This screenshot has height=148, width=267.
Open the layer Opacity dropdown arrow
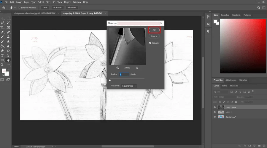click(x=252, y=97)
